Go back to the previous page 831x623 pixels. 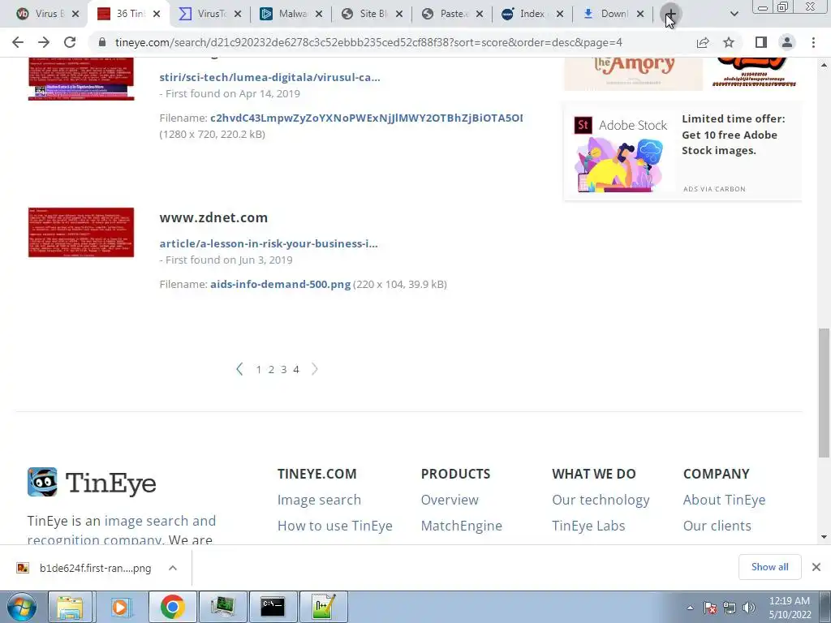pyautogui.click(x=18, y=42)
